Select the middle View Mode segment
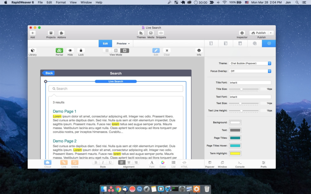311x194 pixels. pos(116,51)
